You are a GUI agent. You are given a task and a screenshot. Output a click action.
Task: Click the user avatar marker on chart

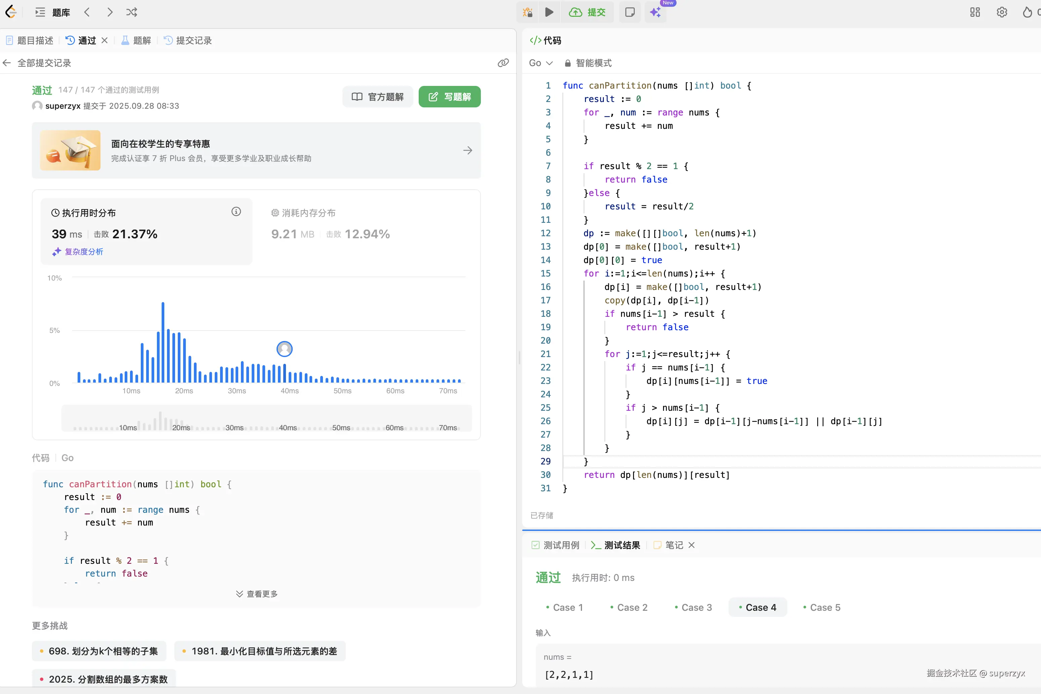coord(285,349)
